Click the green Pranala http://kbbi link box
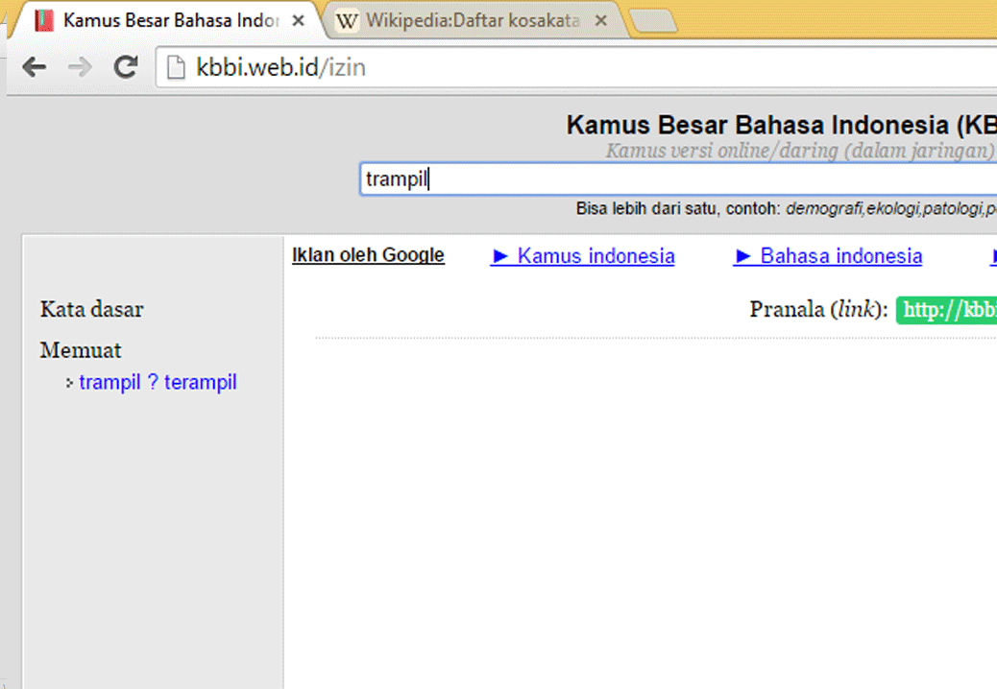 946,310
